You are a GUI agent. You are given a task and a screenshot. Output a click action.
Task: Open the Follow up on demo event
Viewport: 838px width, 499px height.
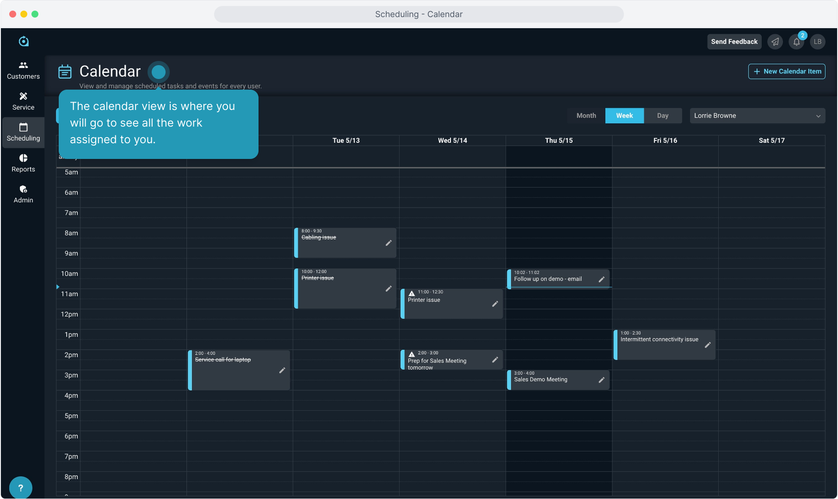click(x=548, y=279)
